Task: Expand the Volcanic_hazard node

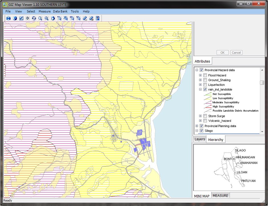Action: pos(200,121)
